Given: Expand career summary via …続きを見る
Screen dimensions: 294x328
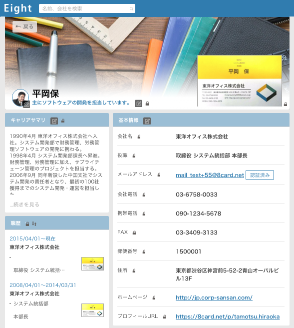Looking at the screenshot, I should click(24, 204).
